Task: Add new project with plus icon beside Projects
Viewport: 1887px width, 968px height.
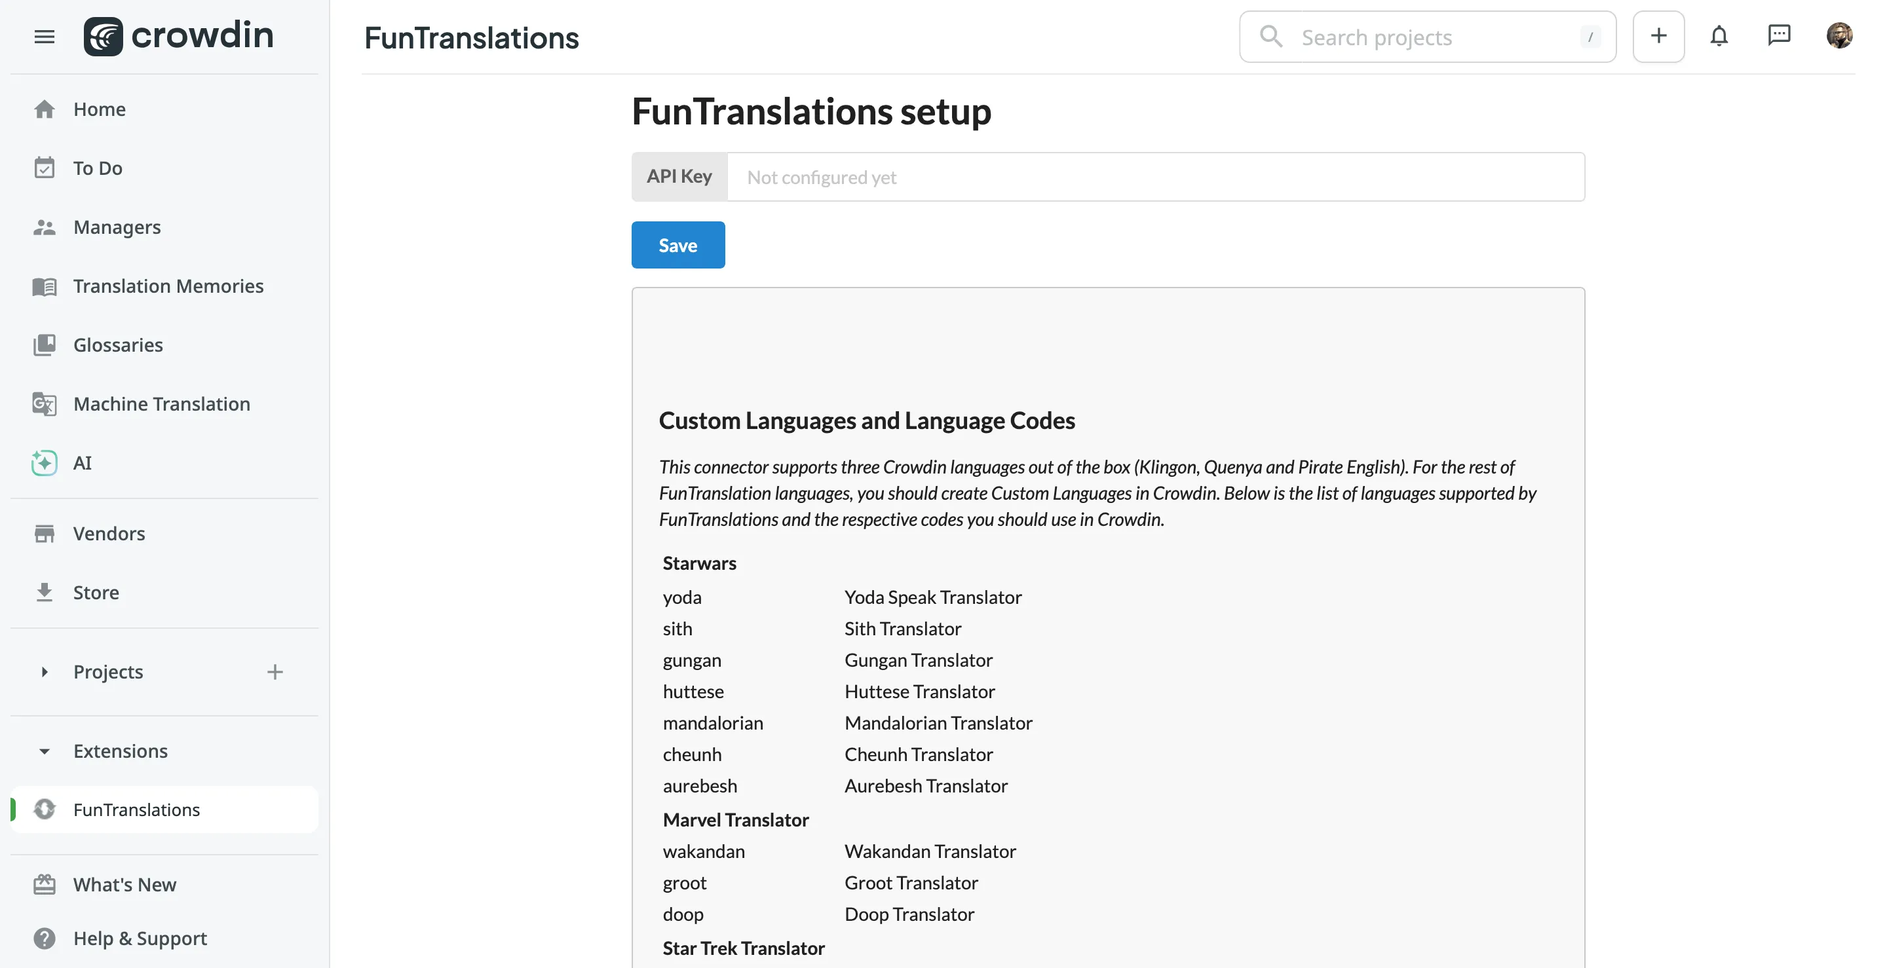Action: (275, 672)
